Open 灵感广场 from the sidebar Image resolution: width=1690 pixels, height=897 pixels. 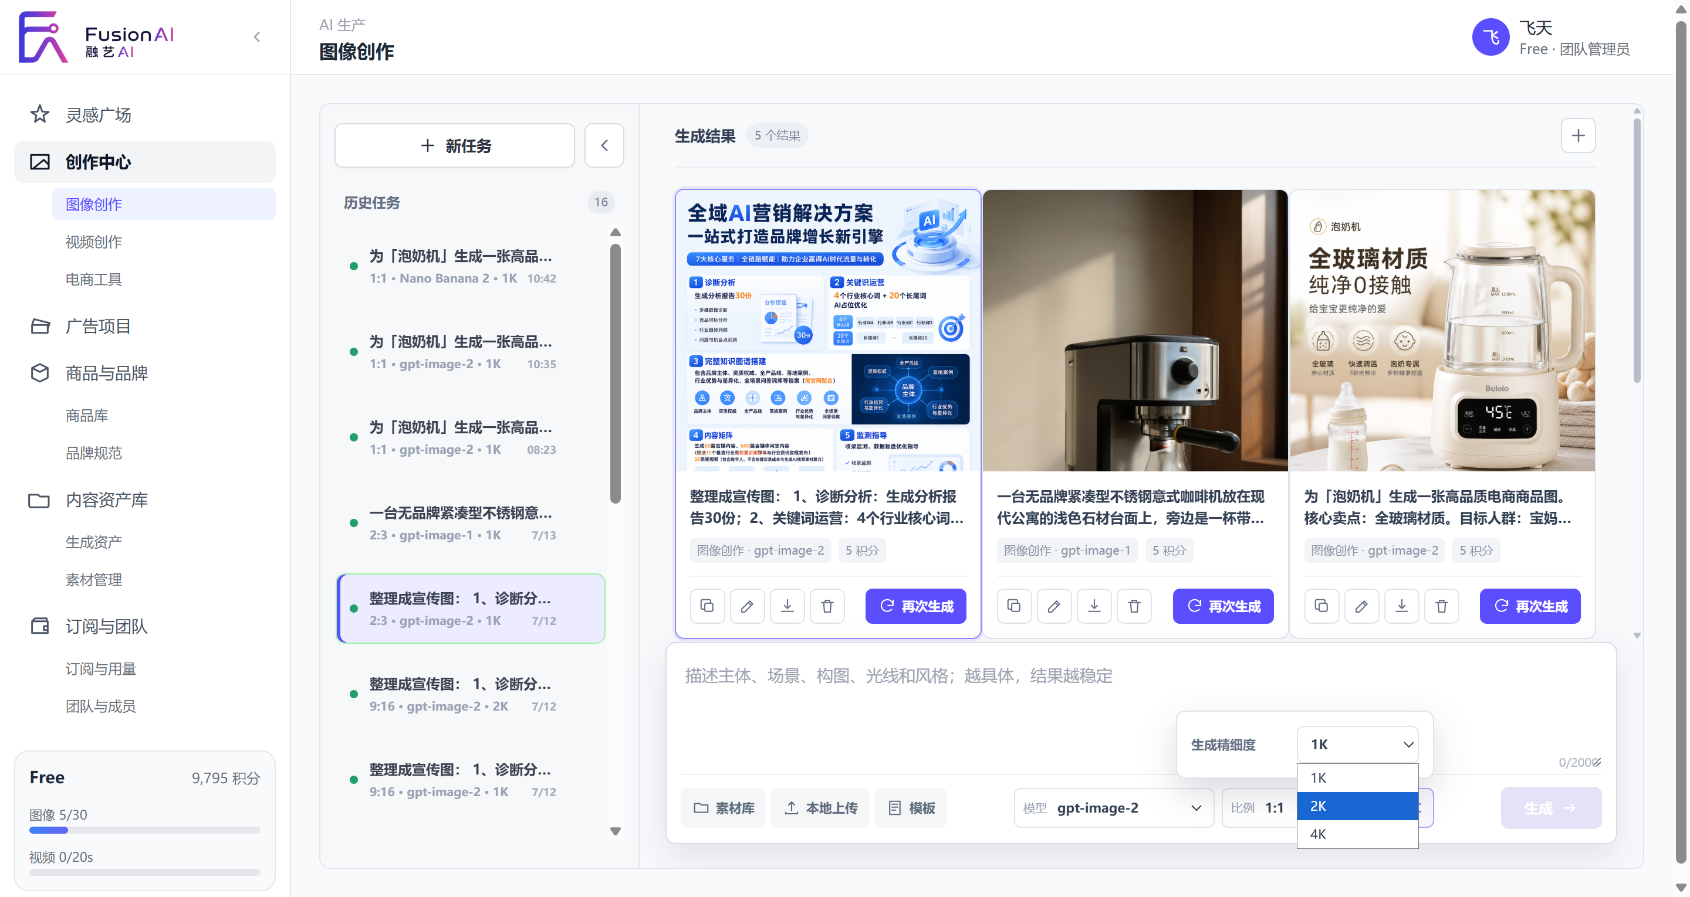click(145, 115)
